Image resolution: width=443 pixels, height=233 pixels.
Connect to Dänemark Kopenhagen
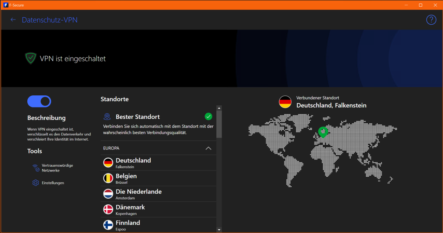[158, 209]
